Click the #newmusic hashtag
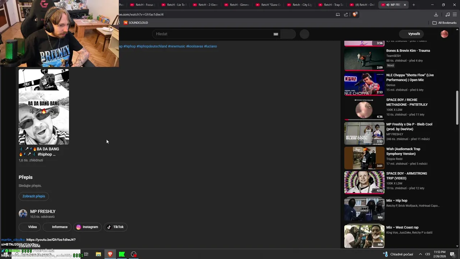 [x=176, y=46]
